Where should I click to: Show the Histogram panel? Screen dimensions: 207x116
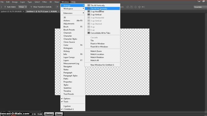pos(73,48)
